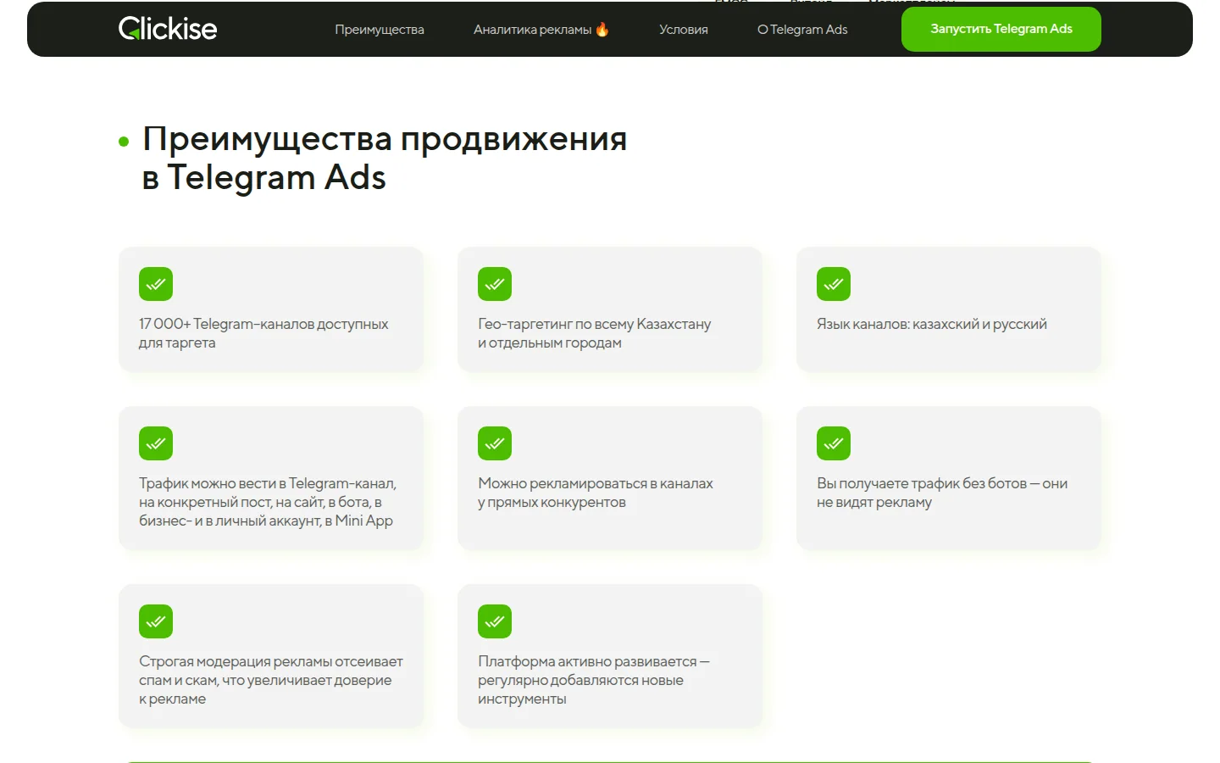The width and height of the screenshot is (1220, 763).
Task: Click the checkmark icon above Гео-таргетинг по всему Казахстану
Action: [495, 284]
